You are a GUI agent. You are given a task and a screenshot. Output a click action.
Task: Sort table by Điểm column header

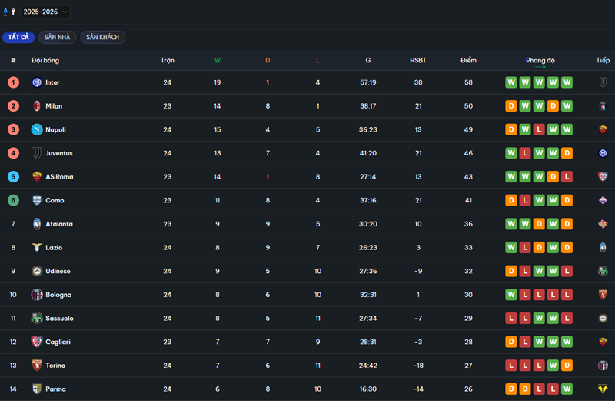pyautogui.click(x=468, y=60)
